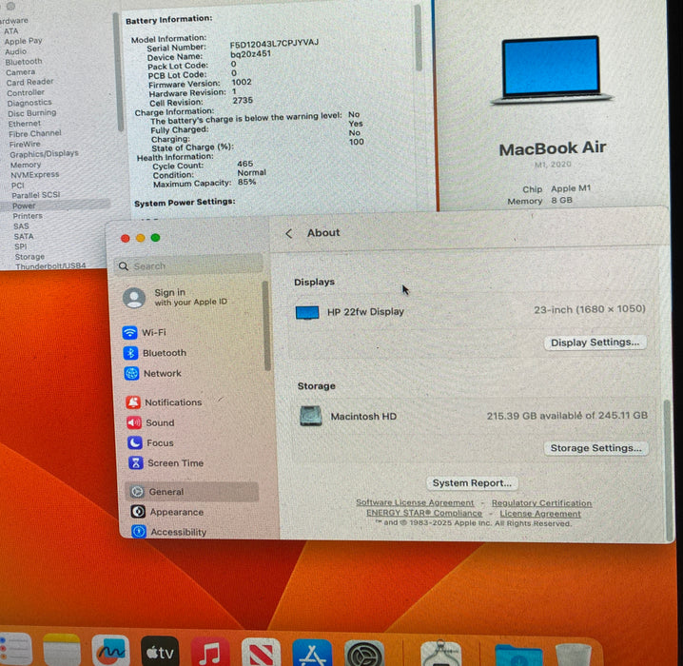Select Wi-Fi label in Settings sidebar
Screen dimensions: 683x666
pyautogui.click(x=154, y=332)
